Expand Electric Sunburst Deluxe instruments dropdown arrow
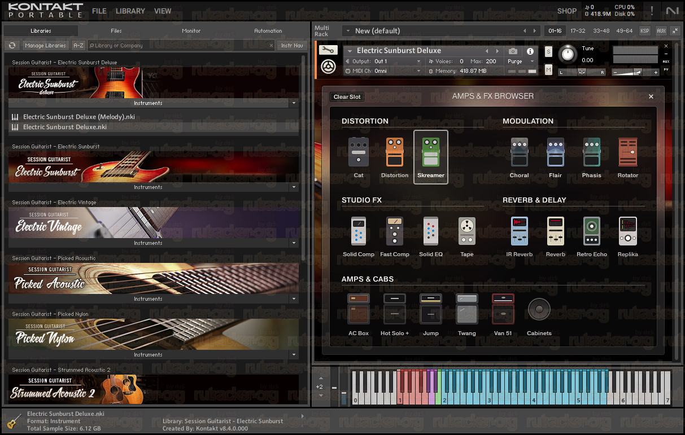Viewport: 685px width, 435px height. (x=293, y=103)
